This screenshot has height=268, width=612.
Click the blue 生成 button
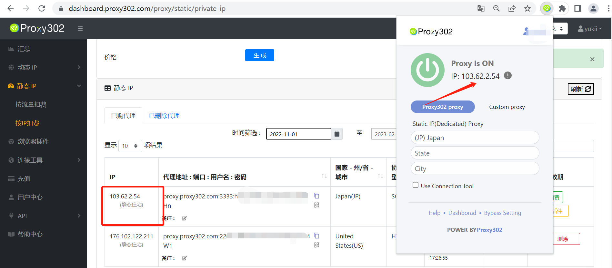260,55
